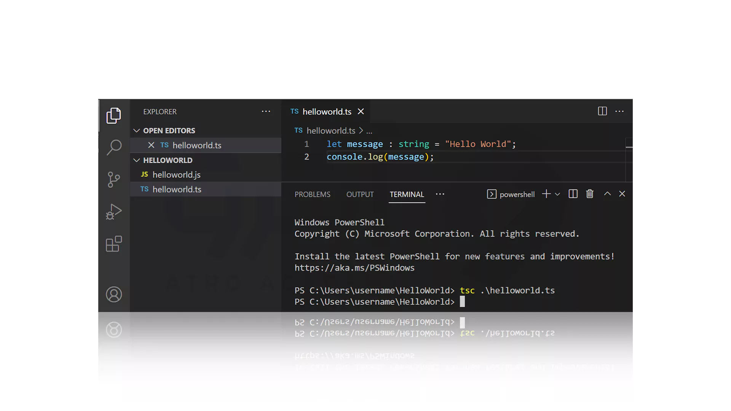Viewport: 731px width, 411px height.
Task: Collapse the OPEN EDITORS section
Action: pyautogui.click(x=137, y=131)
